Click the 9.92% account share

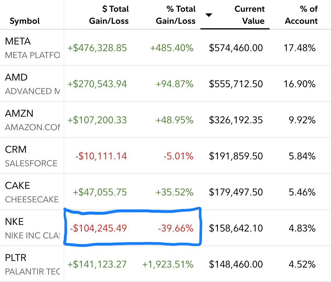point(302,120)
